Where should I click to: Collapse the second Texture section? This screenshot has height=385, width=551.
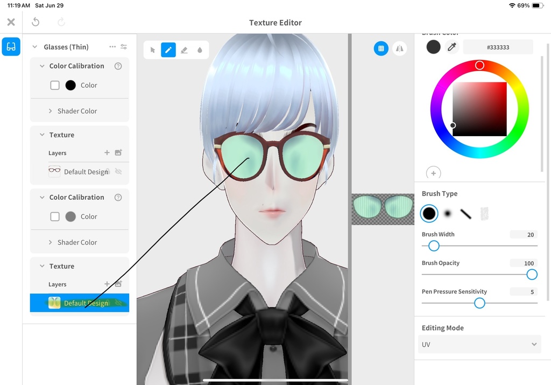point(42,266)
